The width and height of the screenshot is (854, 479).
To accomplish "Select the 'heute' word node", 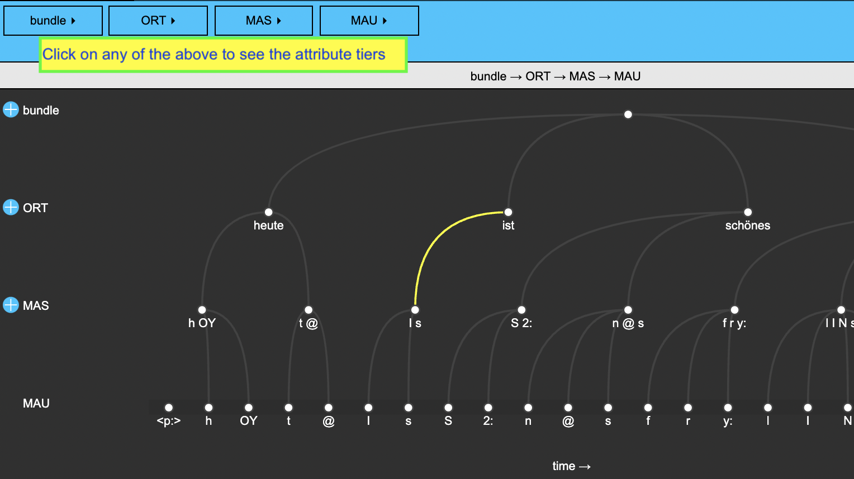I will pyautogui.click(x=268, y=212).
